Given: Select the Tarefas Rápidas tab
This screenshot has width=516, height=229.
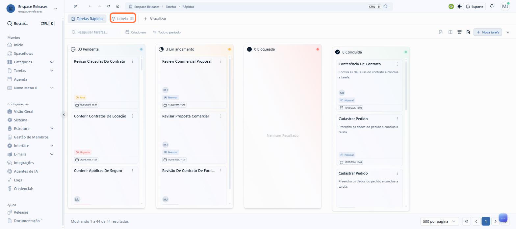Looking at the screenshot, I should 87,19.
